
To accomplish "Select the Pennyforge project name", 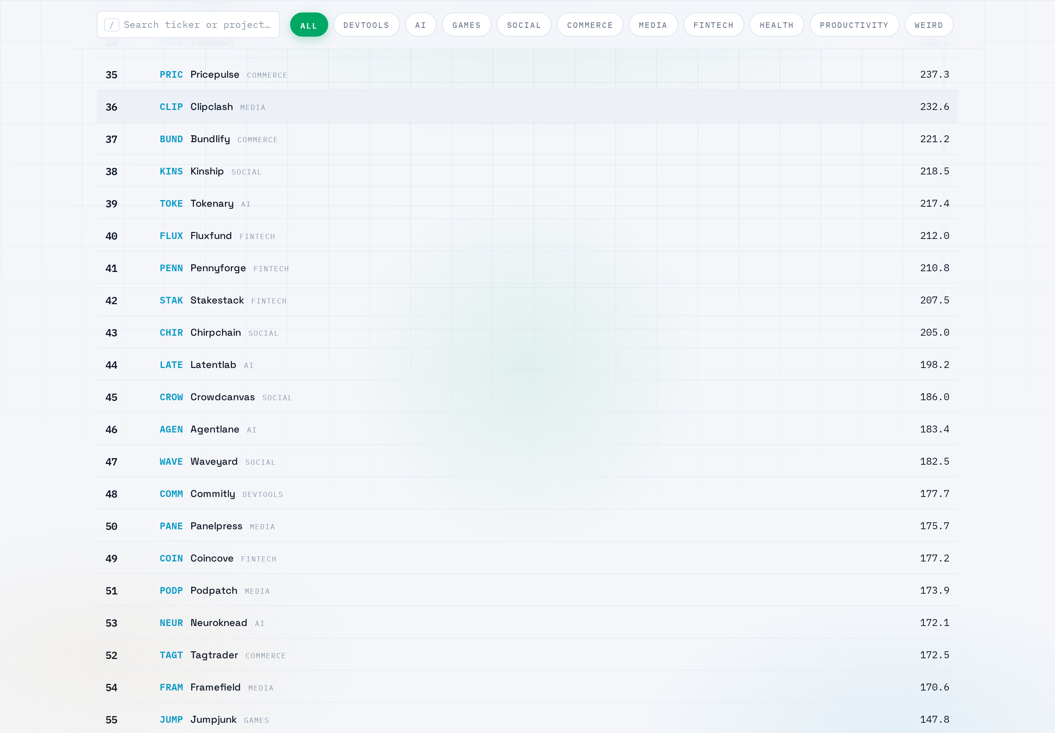I will point(218,268).
